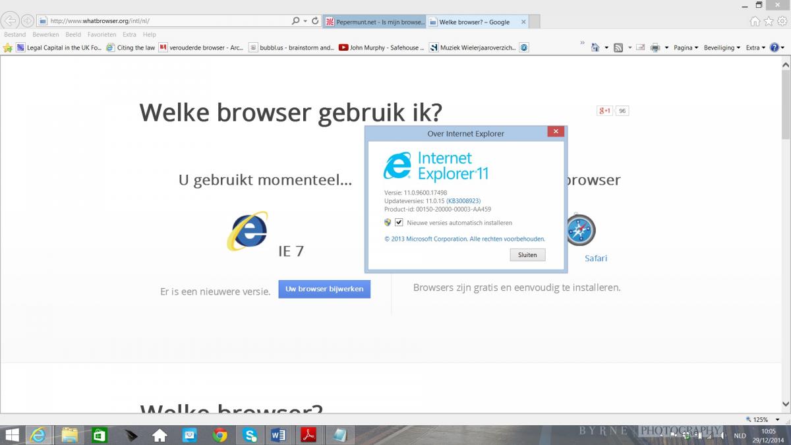This screenshot has width=791, height=445.
Task: Click the command bar printer icon
Action: (x=655, y=47)
